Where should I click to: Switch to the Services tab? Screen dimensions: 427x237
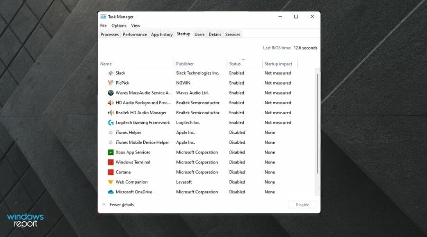(232, 35)
